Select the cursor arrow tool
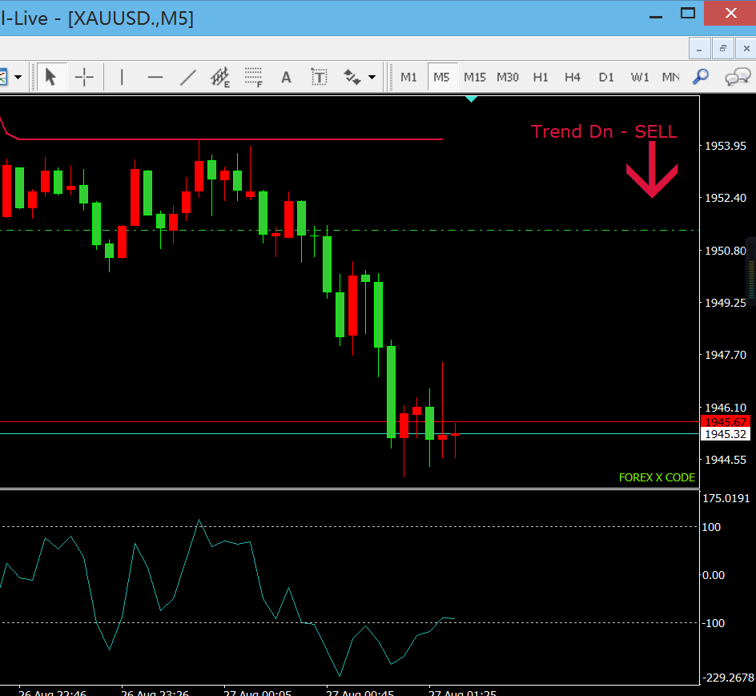The width and height of the screenshot is (756, 696). pyautogui.click(x=50, y=77)
